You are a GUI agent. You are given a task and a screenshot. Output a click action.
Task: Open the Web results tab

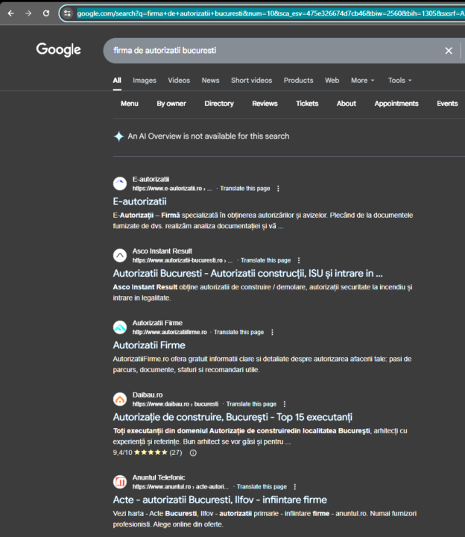pyautogui.click(x=332, y=81)
